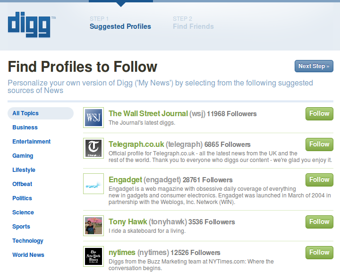Open the Wall Street Journal profile avatar
The width and height of the screenshot is (340, 272).
[93, 118]
